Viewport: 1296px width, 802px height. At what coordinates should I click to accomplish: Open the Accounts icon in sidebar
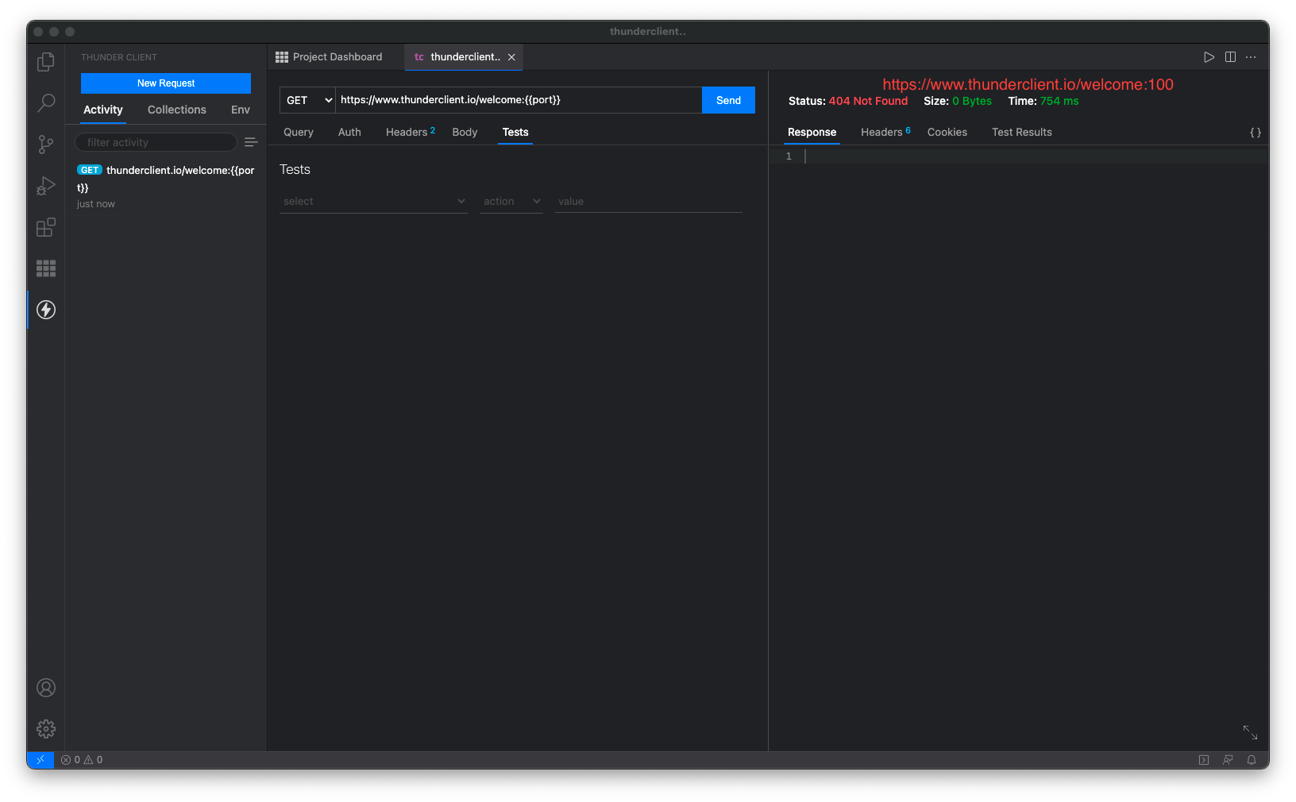45,688
